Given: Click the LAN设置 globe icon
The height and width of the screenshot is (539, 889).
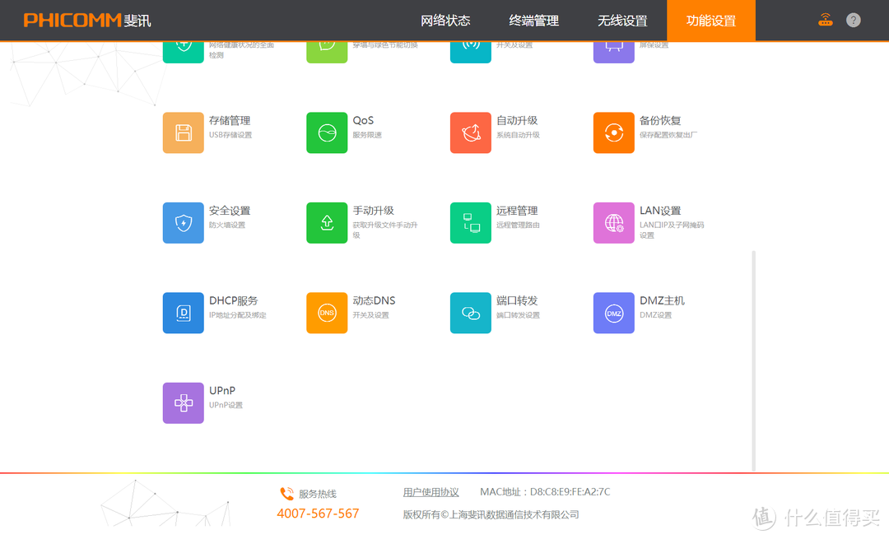Looking at the screenshot, I should [613, 222].
